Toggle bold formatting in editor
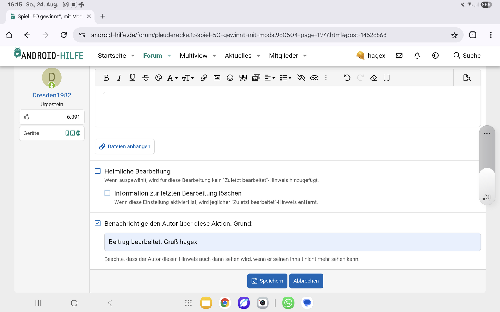Screen dimensions: 500x312 pyautogui.click(x=106, y=78)
